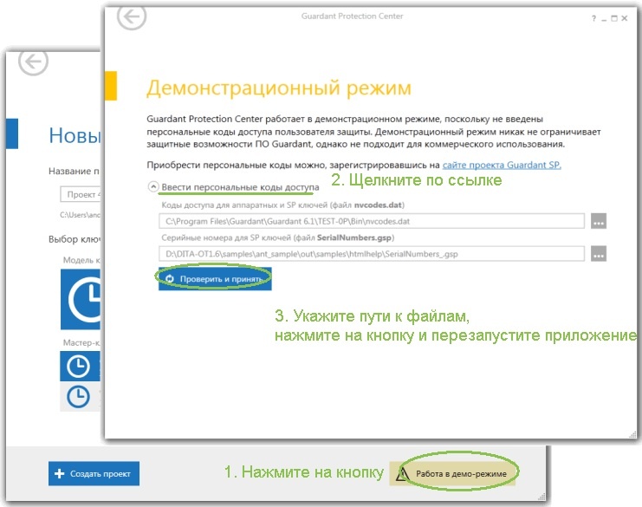Browse for the SerialNumbers.gsp file
Screen dimensions: 642x507
pyautogui.click(x=599, y=254)
